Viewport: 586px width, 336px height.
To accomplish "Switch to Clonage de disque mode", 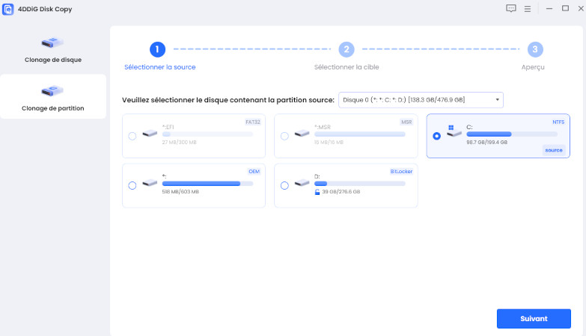I will [52, 49].
